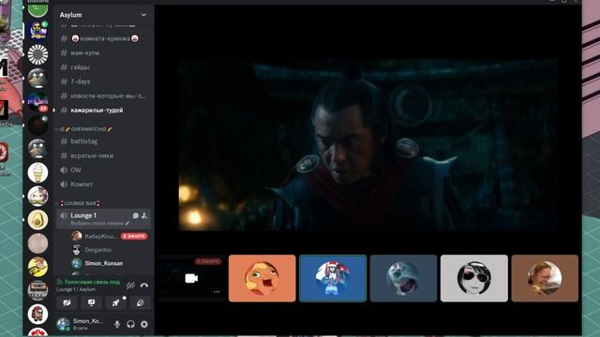Select the blue anime participant tile
Image resolution: width=600 pixels, height=337 pixels.
pyautogui.click(x=333, y=279)
